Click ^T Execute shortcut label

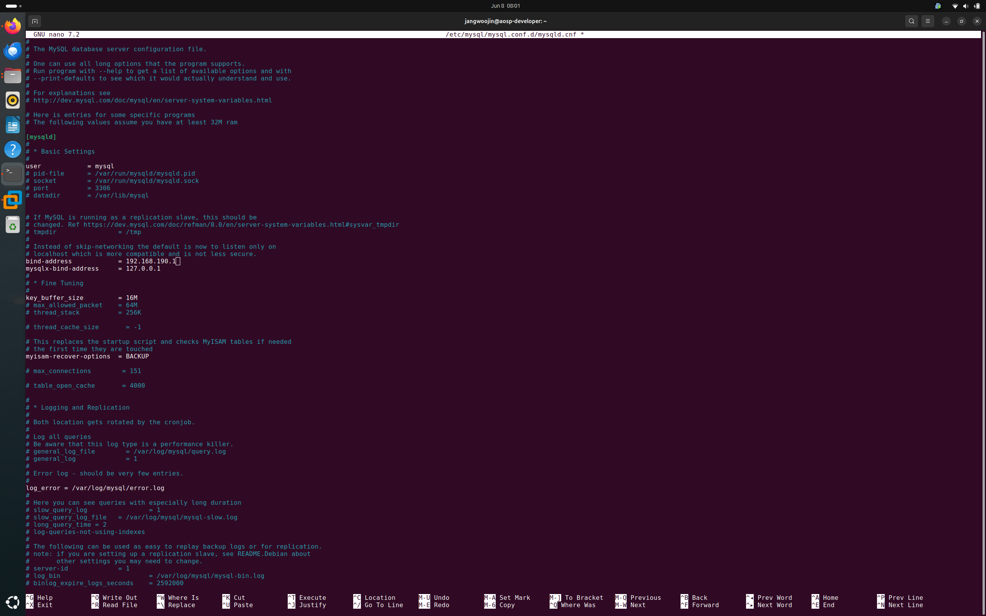[307, 598]
